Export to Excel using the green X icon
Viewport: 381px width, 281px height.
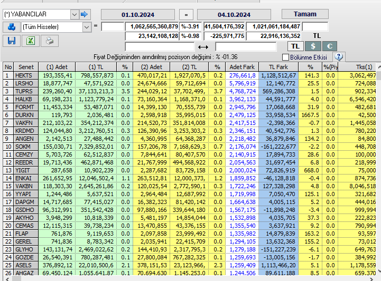pyautogui.click(x=31, y=41)
